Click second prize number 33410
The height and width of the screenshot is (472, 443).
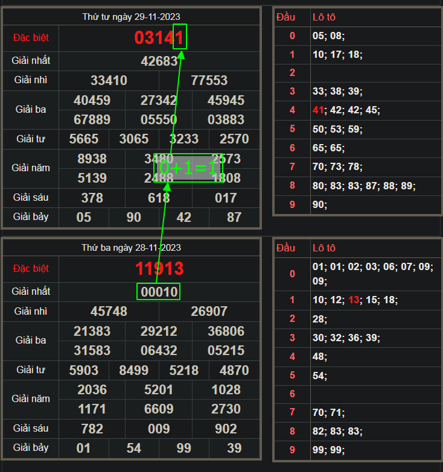109,80
